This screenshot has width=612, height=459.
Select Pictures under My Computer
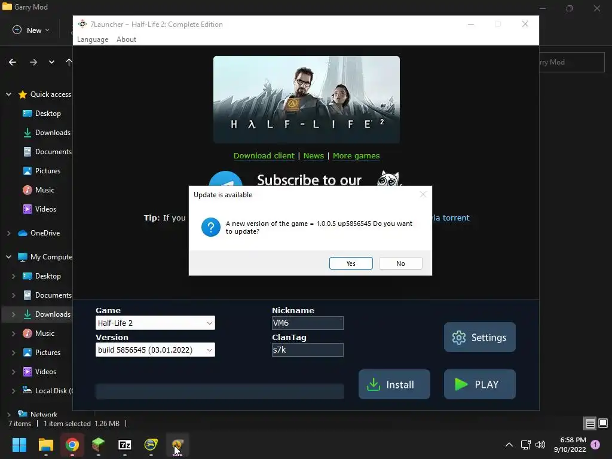coord(42,353)
